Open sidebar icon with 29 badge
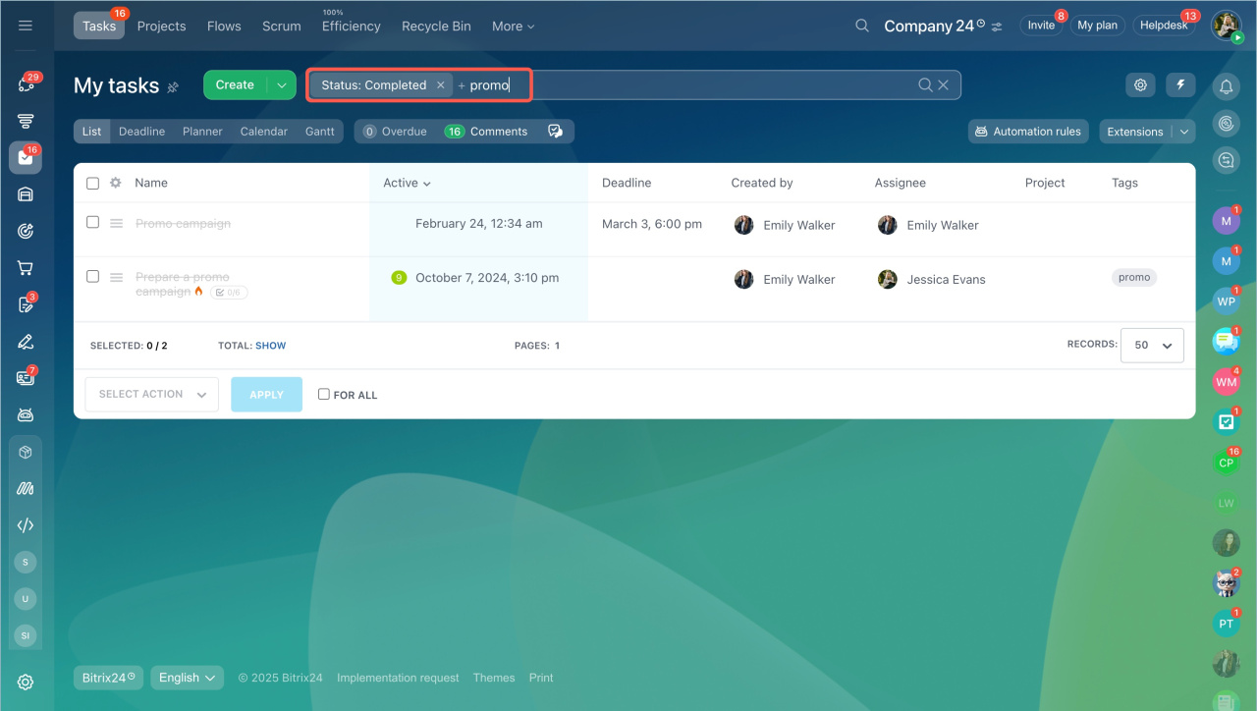Image resolution: width=1257 pixels, height=711 pixels. [26, 84]
